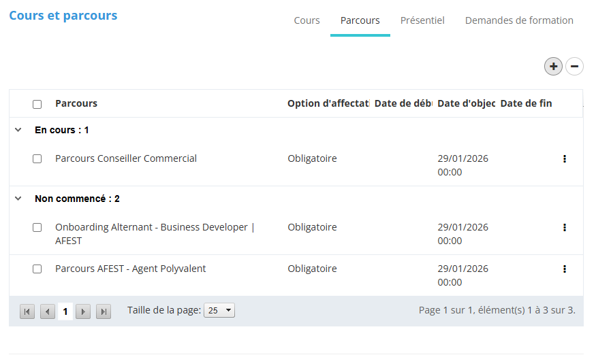Go to next page of results
This screenshot has width=596, height=357.
[x=83, y=311]
